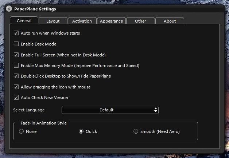Enable Max Memory Mode checkbox
The image size is (229, 158).
click(x=16, y=66)
